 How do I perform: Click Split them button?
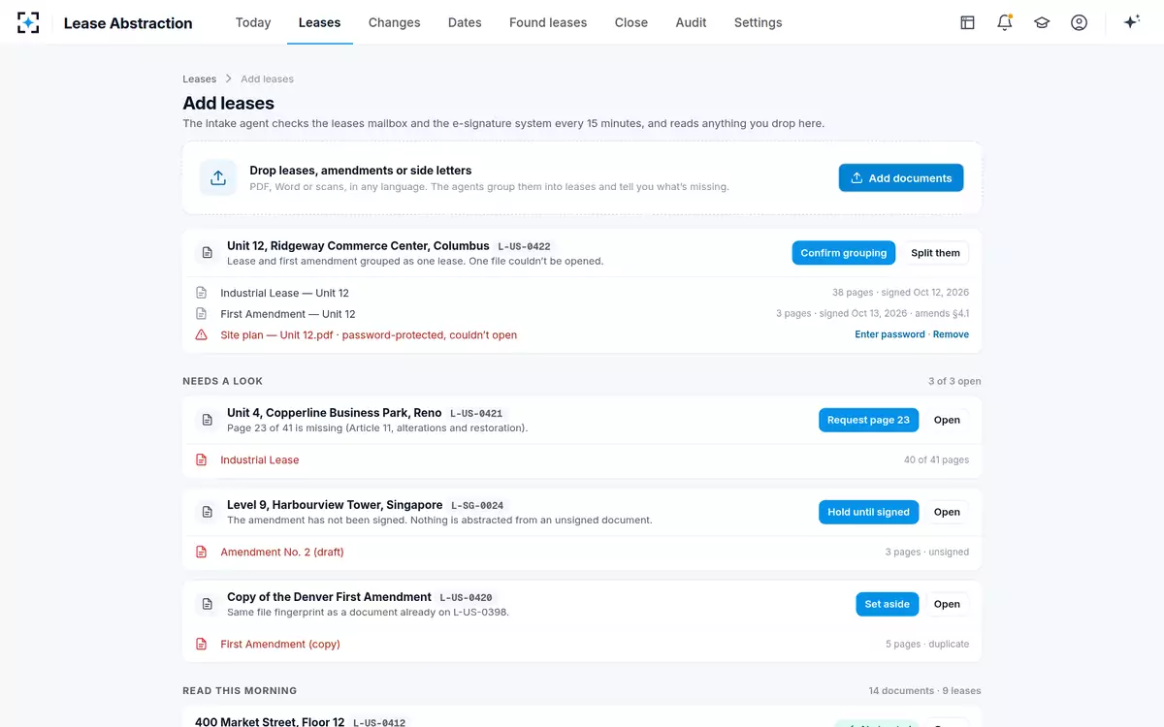click(935, 253)
